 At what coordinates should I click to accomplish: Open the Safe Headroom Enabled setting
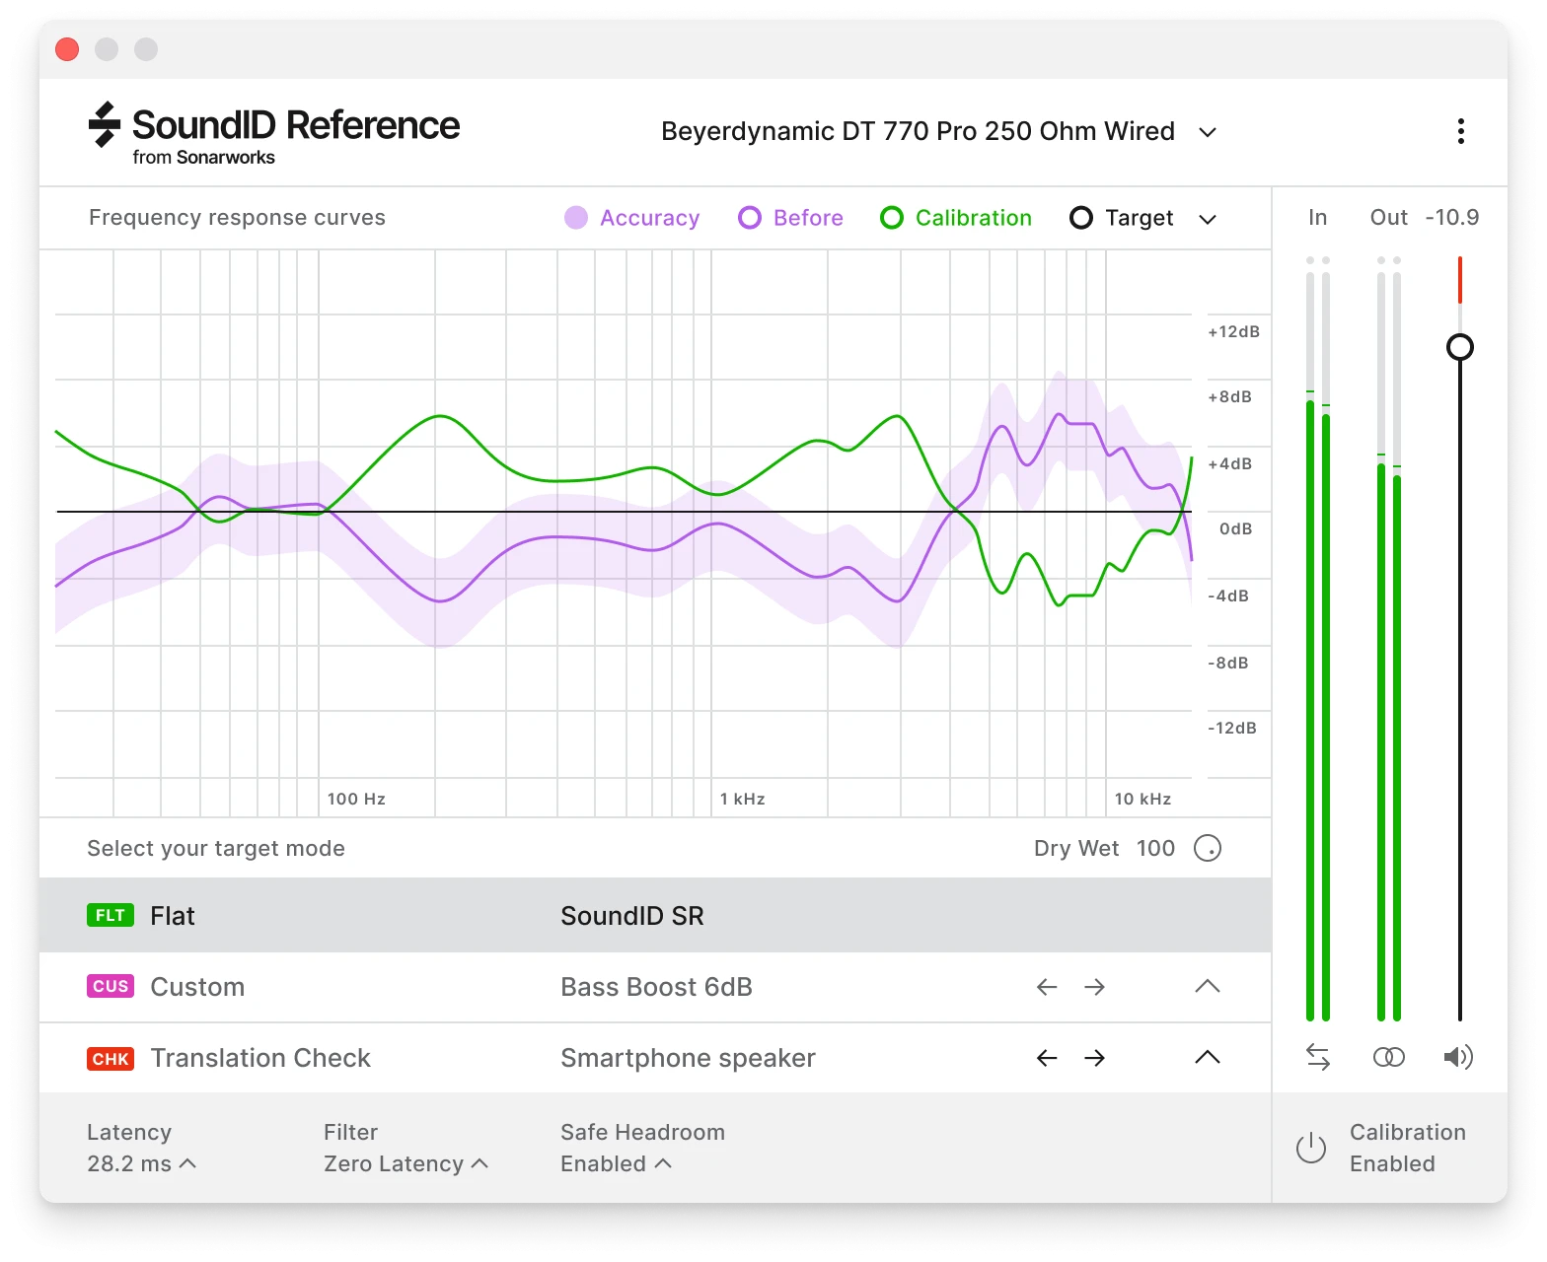[616, 1163]
